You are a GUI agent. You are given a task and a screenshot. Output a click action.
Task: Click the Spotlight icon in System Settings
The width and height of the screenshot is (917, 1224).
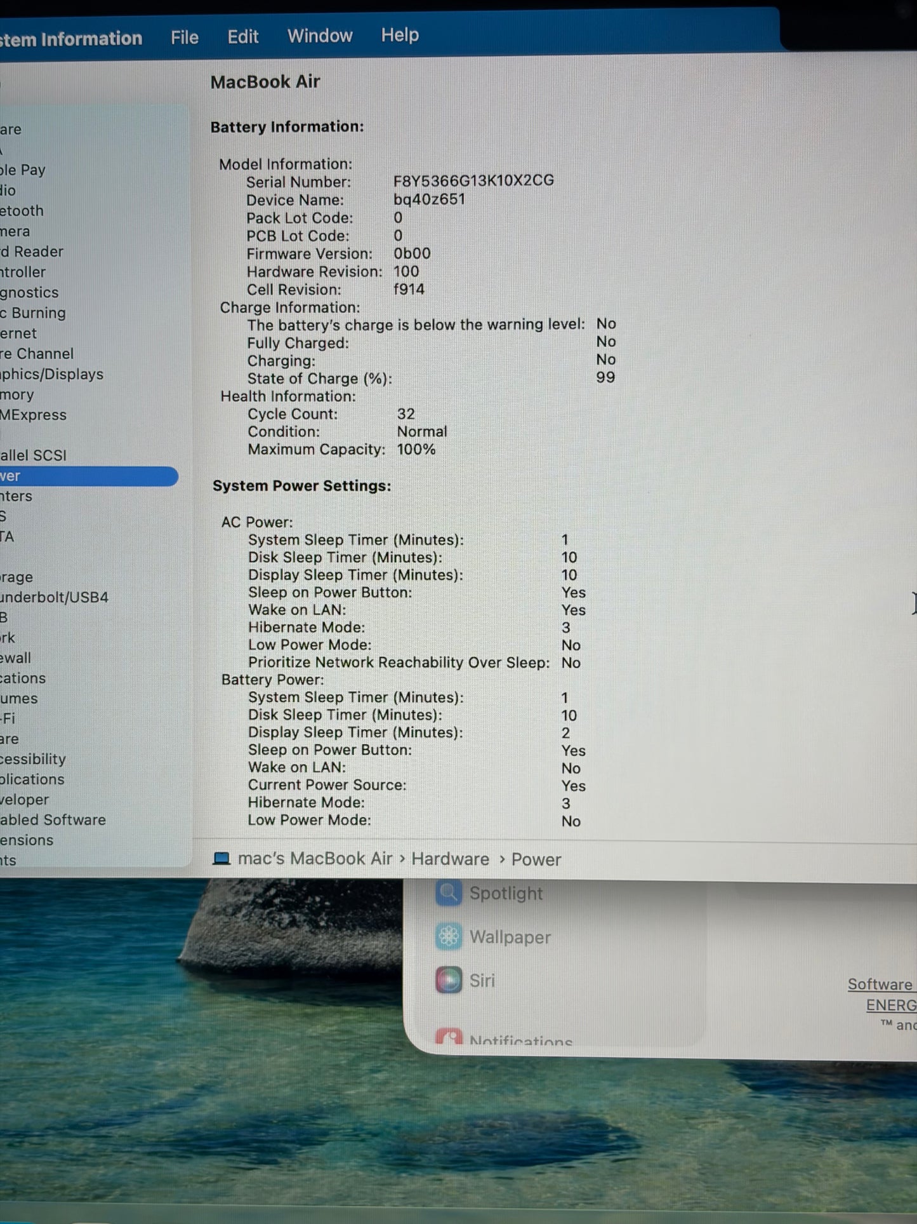coord(449,893)
